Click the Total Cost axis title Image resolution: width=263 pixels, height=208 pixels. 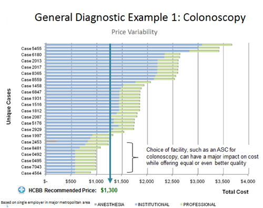[x=235, y=192]
